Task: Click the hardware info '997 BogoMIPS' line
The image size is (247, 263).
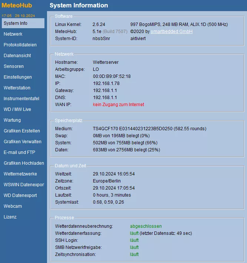Action: pos(179,24)
